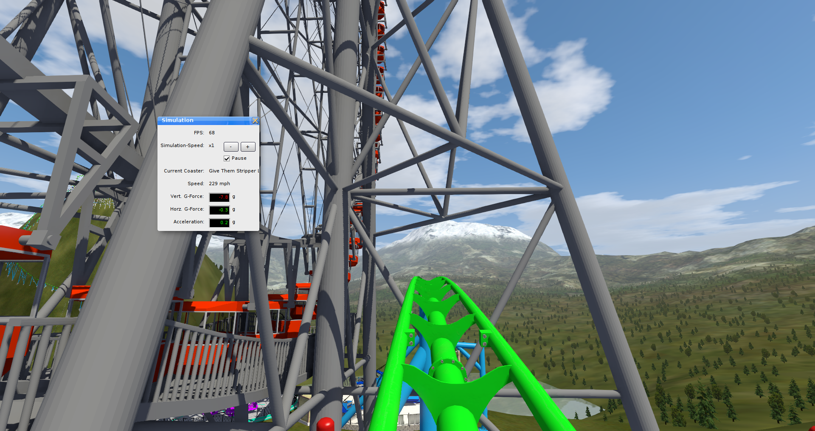Close the Simulation panel with X
815x431 pixels.
coord(255,121)
